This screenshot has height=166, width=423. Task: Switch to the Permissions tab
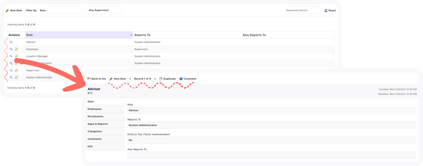tap(105, 116)
